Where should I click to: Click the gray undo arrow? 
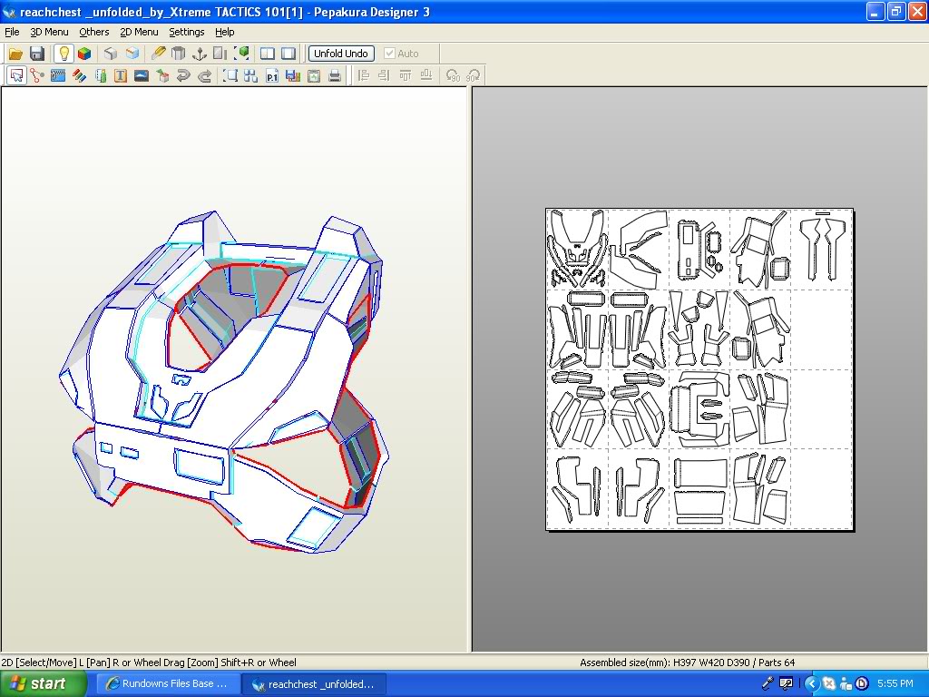183,76
